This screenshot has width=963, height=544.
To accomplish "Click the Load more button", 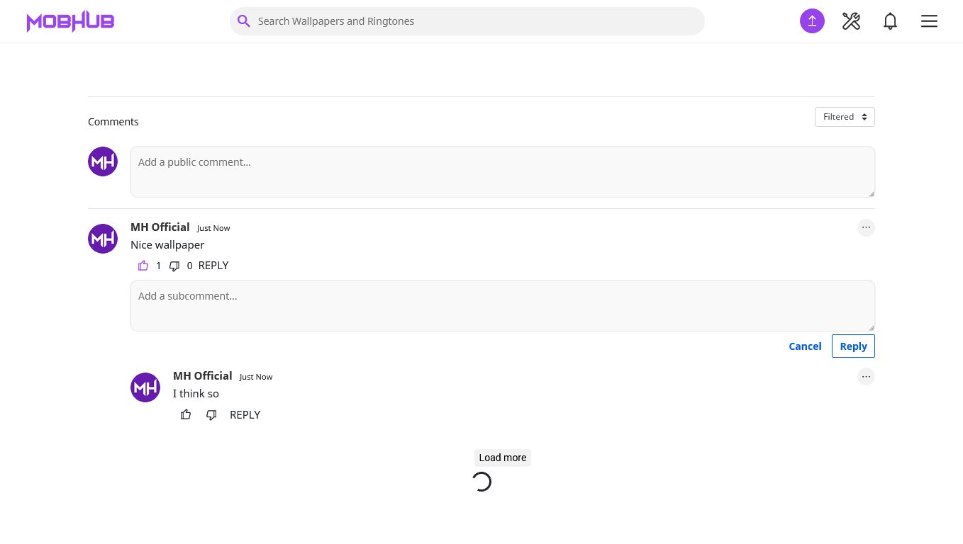I will click(x=502, y=458).
